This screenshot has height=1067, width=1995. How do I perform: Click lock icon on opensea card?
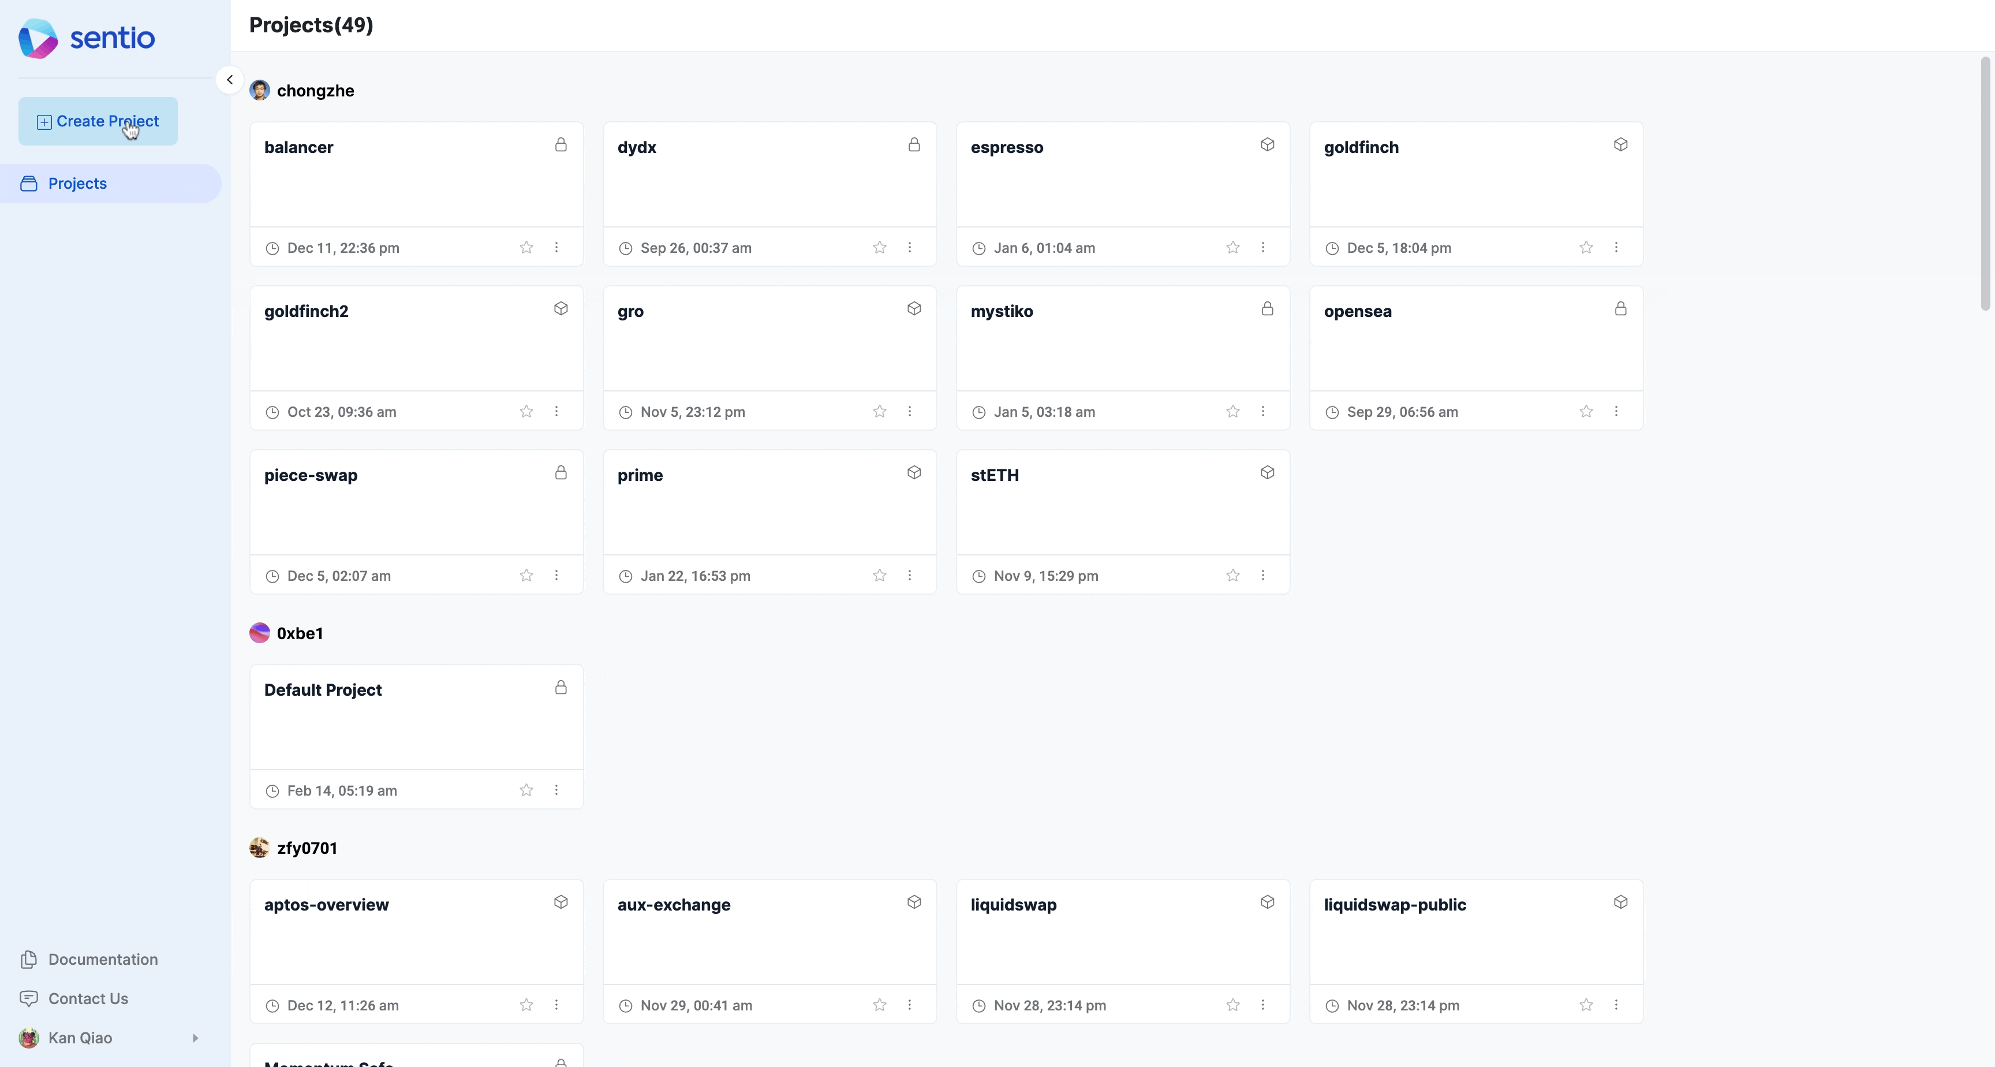tap(1620, 309)
